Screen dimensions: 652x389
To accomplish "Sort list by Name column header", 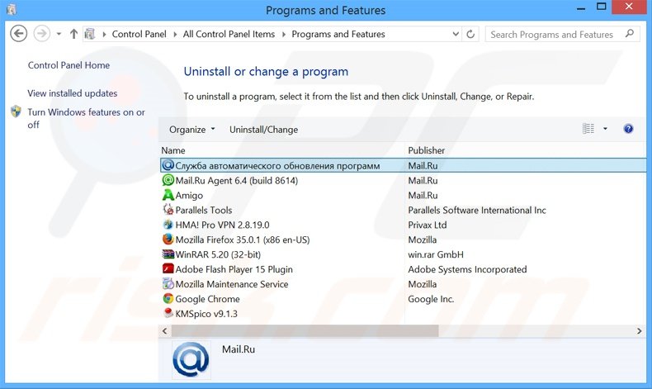I will click(173, 150).
